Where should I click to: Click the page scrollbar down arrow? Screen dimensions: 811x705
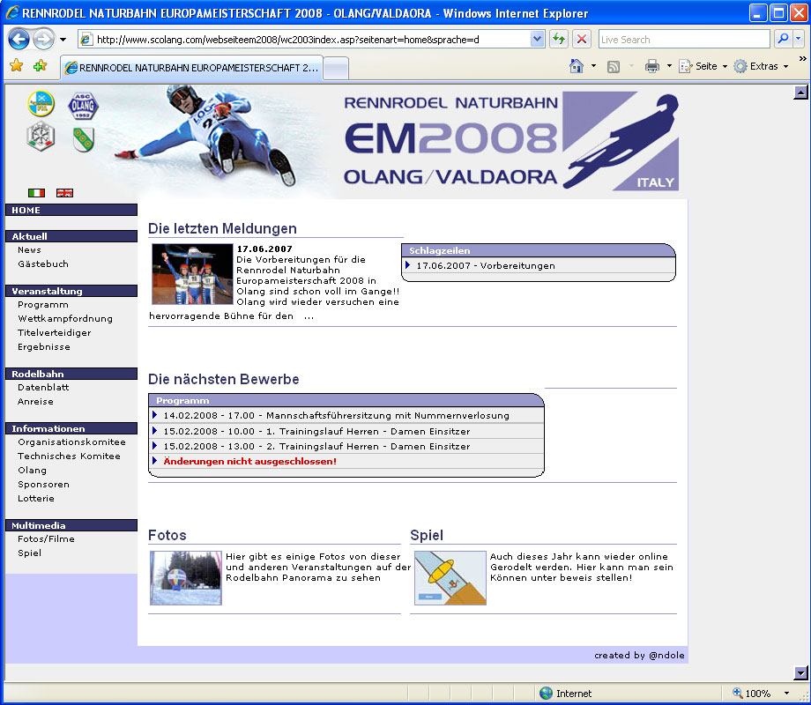pyautogui.click(x=800, y=672)
